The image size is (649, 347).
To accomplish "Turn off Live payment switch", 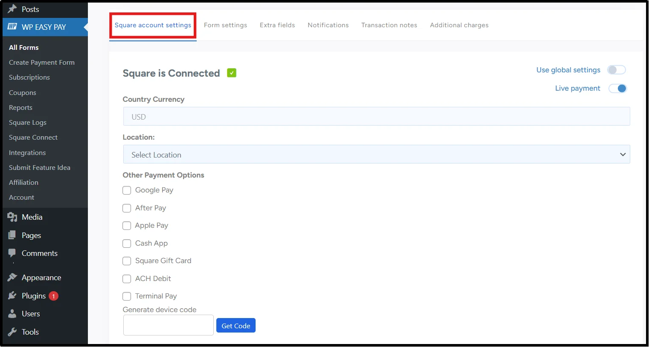I will click(617, 88).
